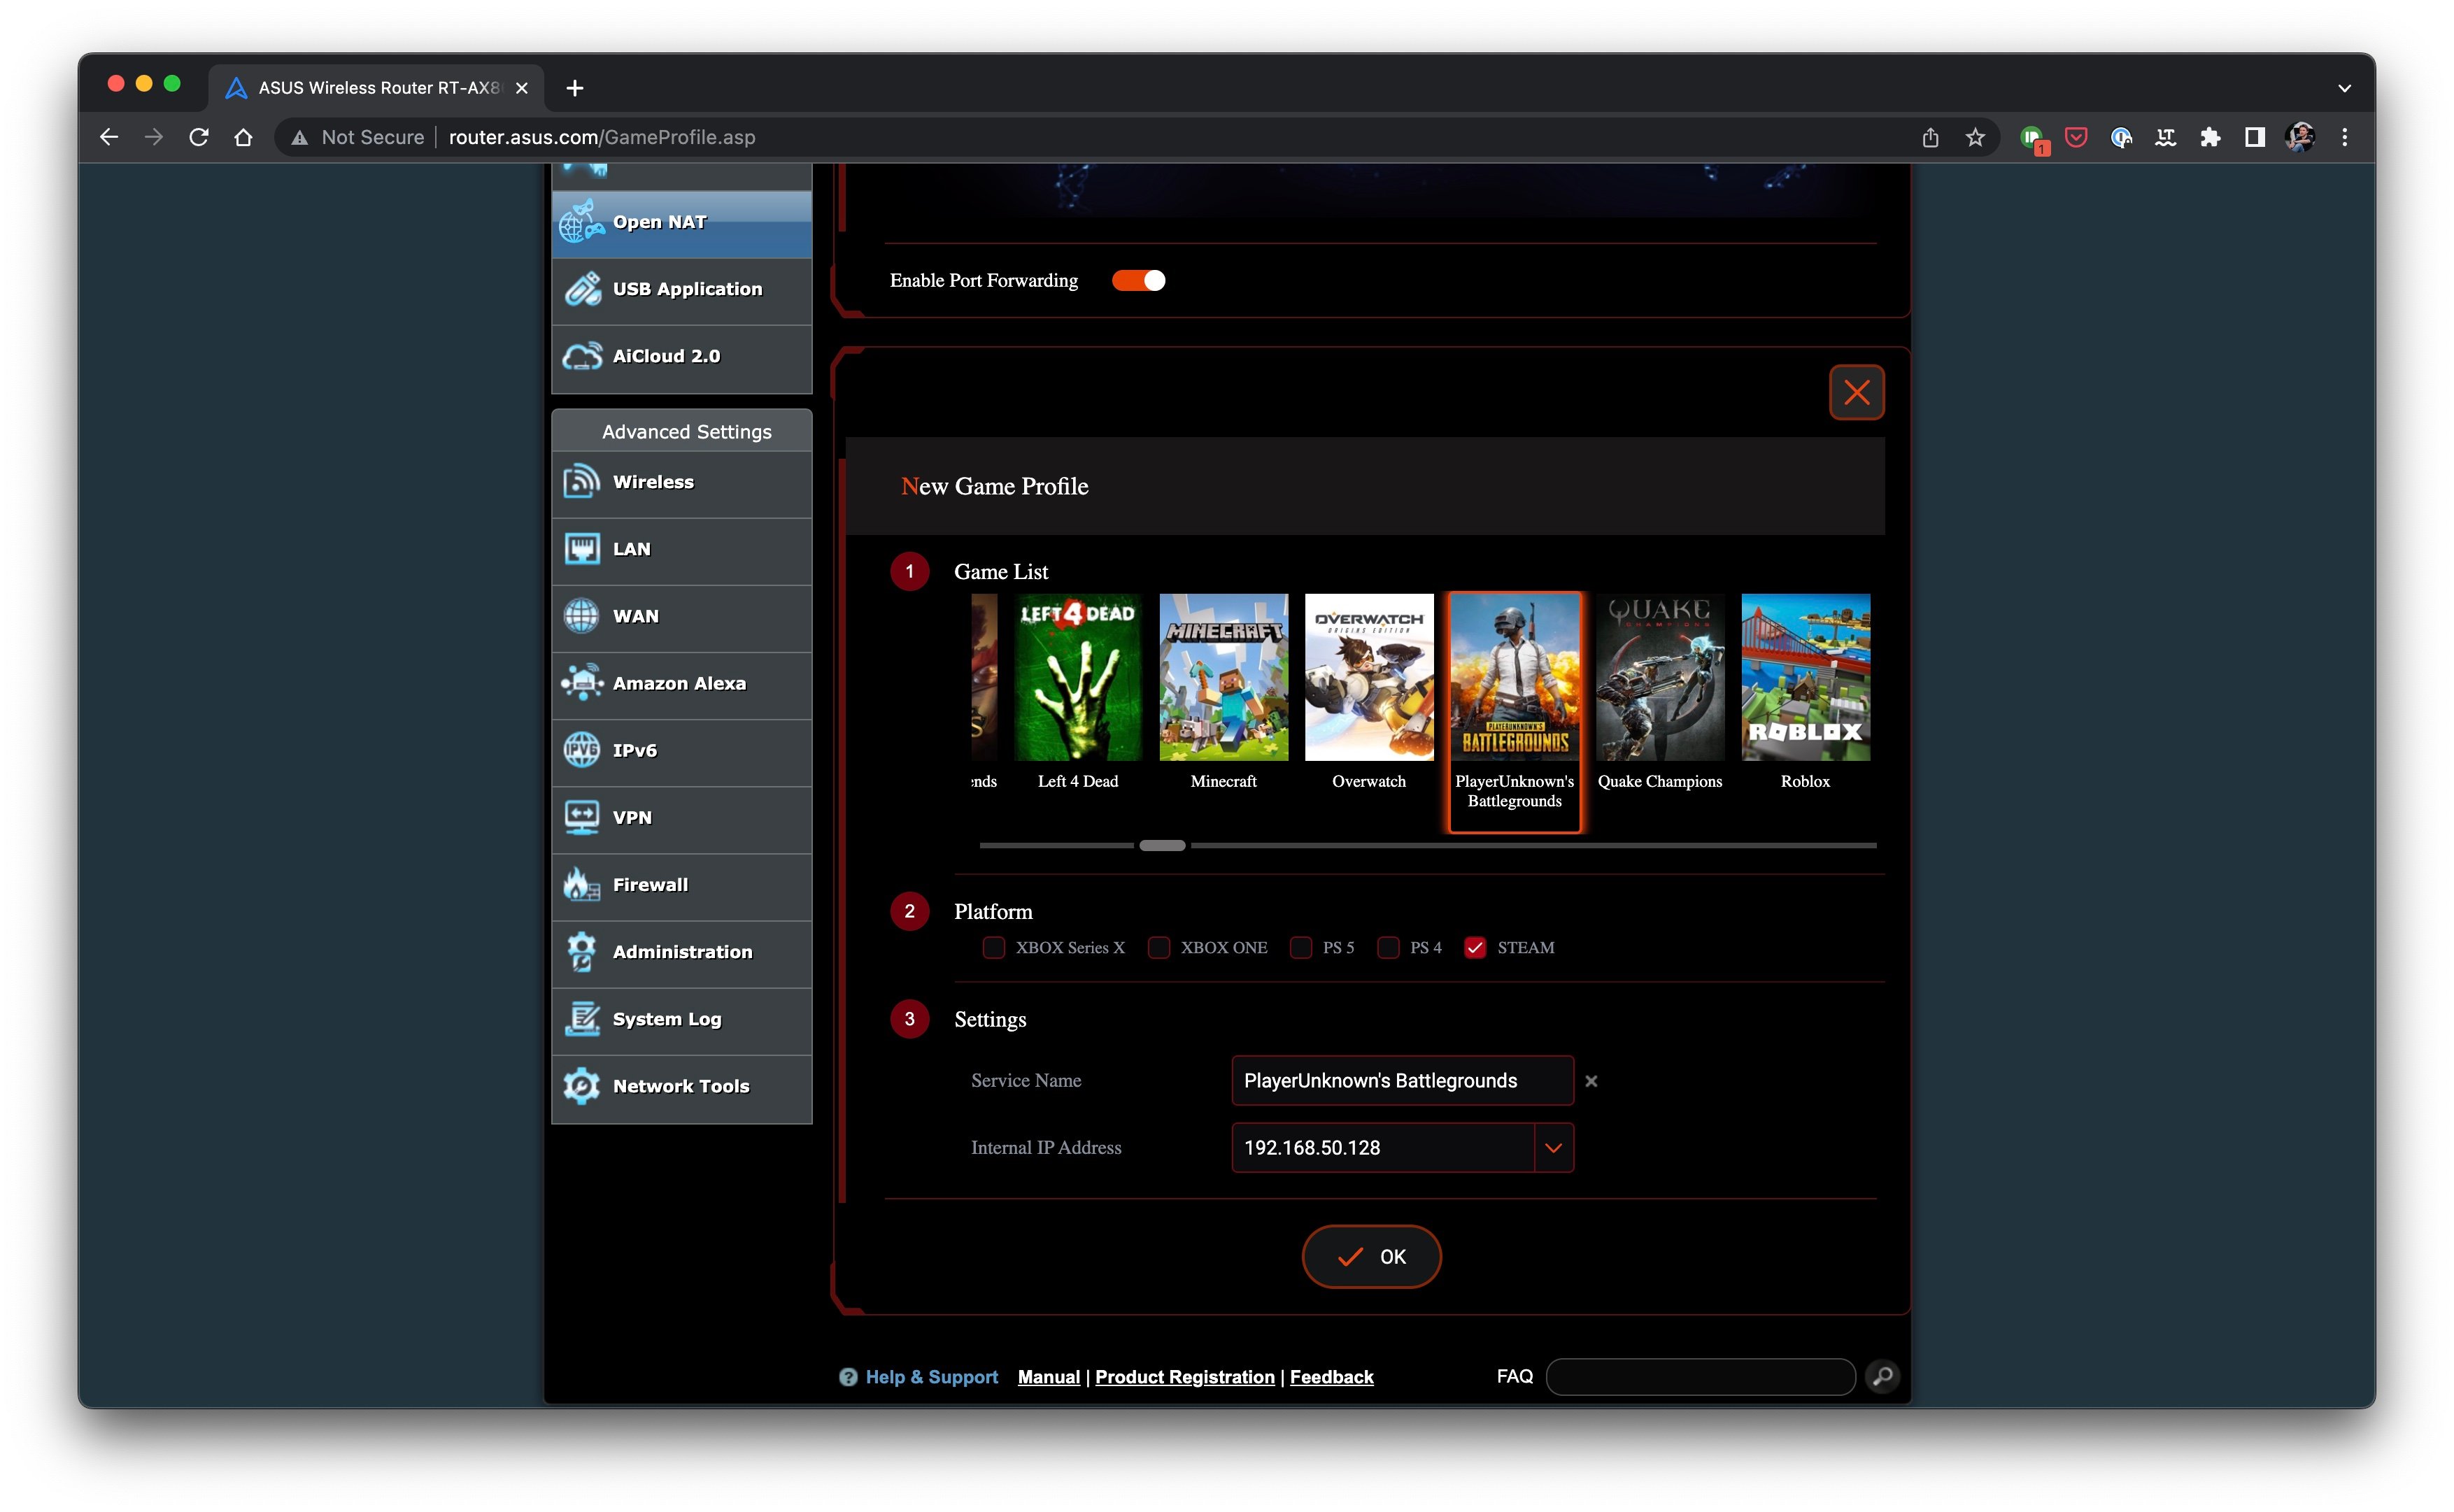Viewport: 2454px width, 1512px height.
Task: Select the PS4 platform radio button
Action: tap(1386, 948)
